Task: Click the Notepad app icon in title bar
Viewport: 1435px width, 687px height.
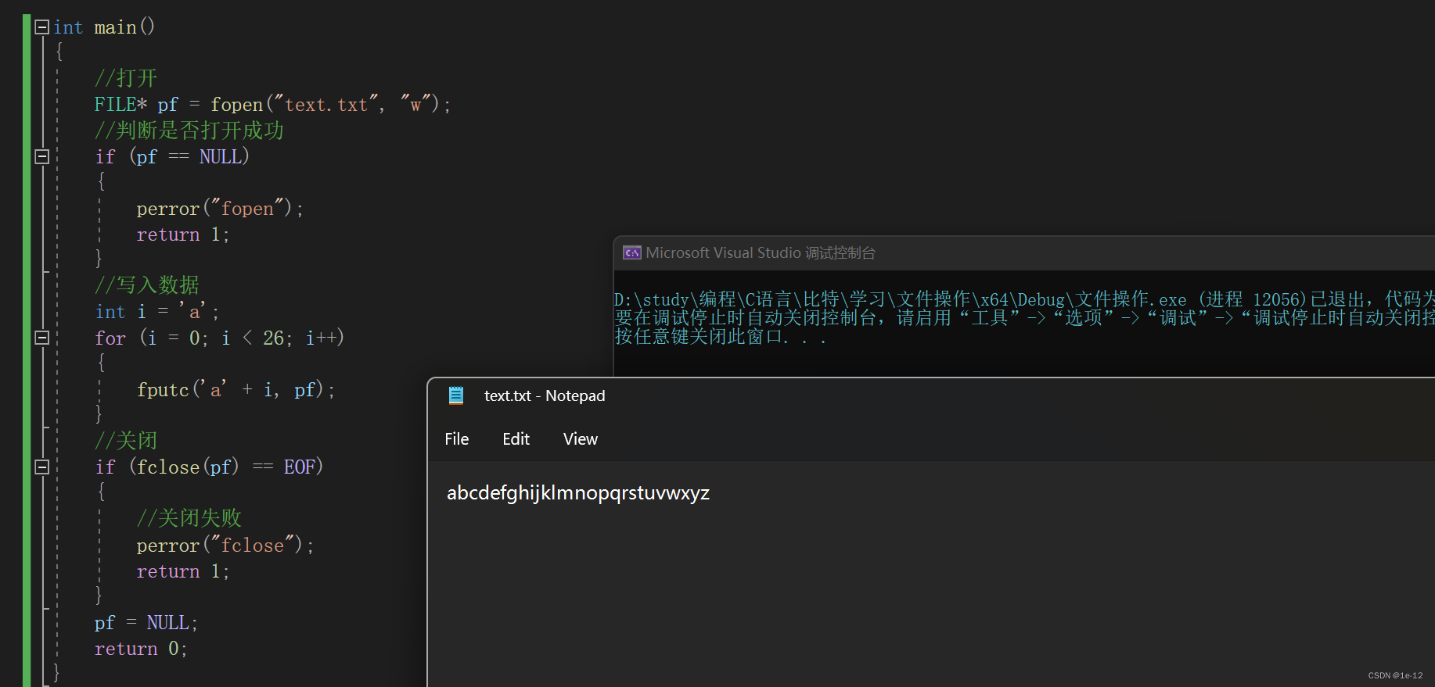Action: click(456, 395)
